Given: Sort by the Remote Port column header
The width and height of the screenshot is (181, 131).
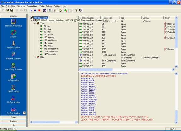Looking at the screenshot, I should pos(110,18).
